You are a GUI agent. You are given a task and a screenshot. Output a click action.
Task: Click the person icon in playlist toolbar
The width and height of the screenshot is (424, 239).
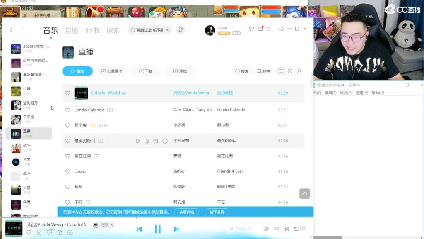pos(299,71)
